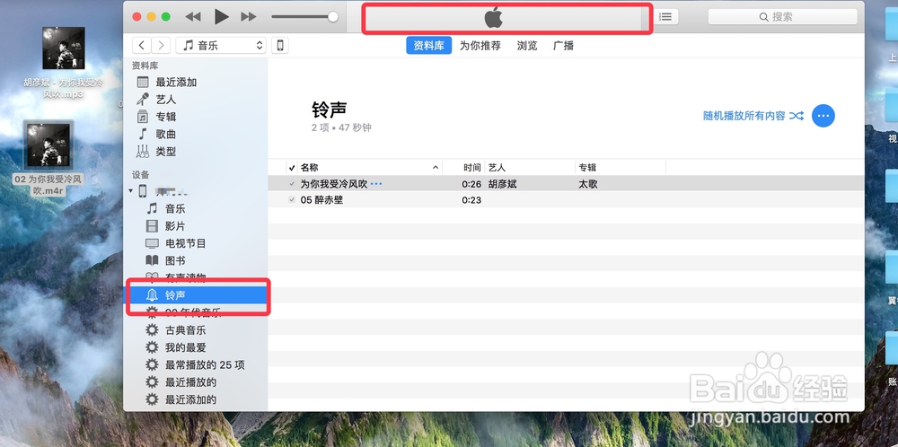Switch to the 为你推荐 tab
The width and height of the screenshot is (898, 447).
pyautogui.click(x=480, y=45)
